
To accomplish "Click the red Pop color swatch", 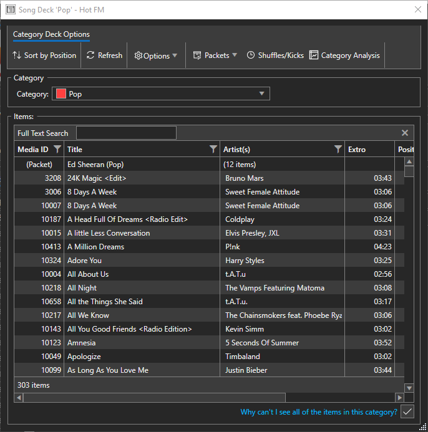I will pyautogui.click(x=61, y=94).
